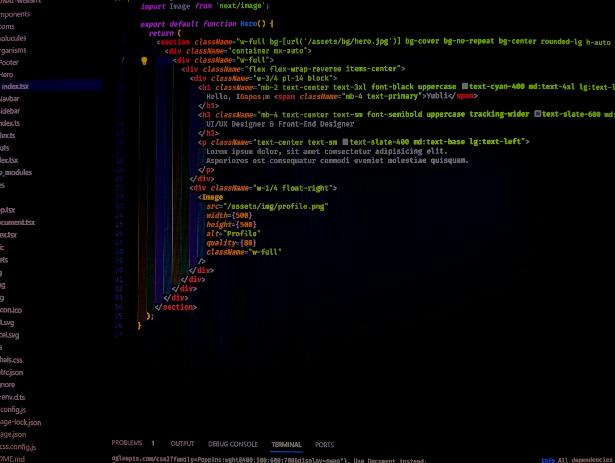Expand the Sidebar folder in the explorer
The image size is (615, 463).
pyautogui.click(x=10, y=111)
